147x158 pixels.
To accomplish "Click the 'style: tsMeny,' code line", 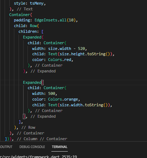I will coord(30,3).
